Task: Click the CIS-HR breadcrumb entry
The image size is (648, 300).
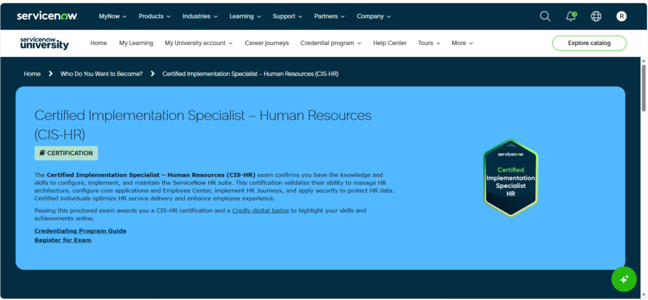Action: click(251, 74)
